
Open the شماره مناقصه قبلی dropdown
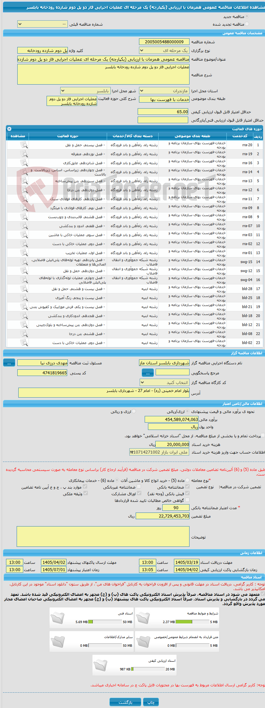pos(42,24)
